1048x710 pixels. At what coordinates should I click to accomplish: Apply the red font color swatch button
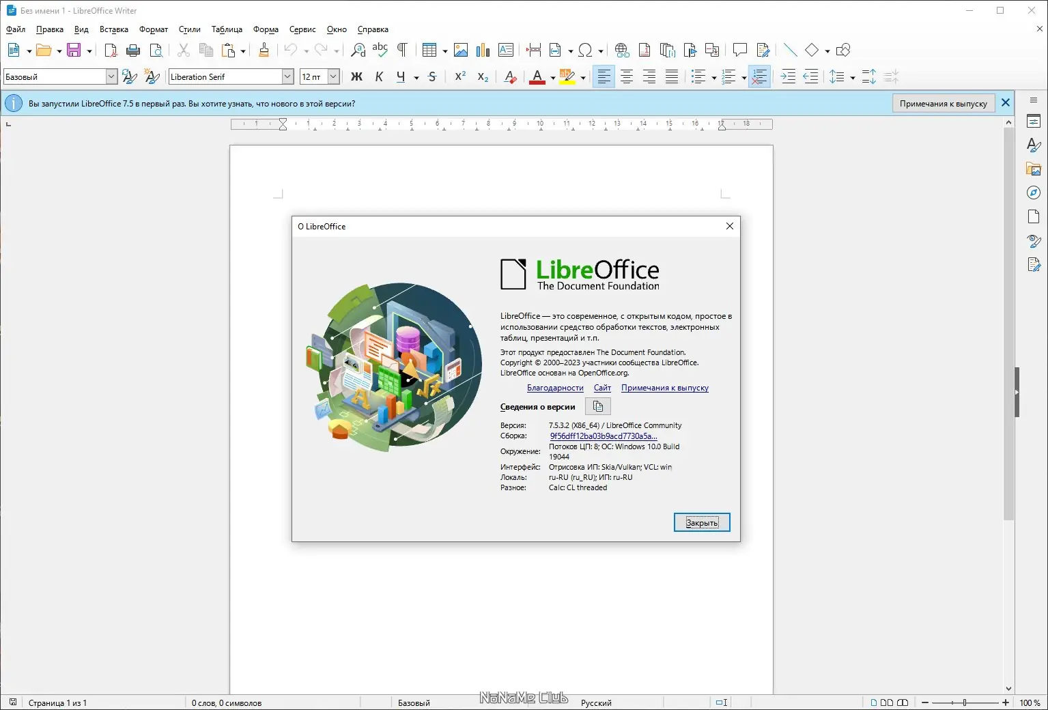537,77
